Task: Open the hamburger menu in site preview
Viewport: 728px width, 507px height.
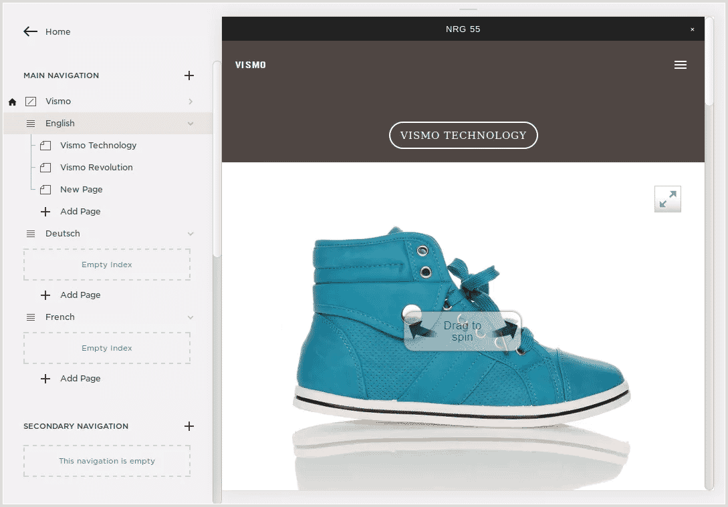Action: tap(681, 65)
